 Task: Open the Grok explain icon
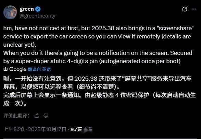[185, 9]
